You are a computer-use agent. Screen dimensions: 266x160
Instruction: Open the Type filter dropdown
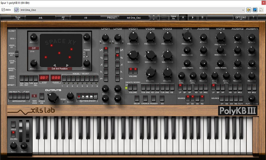coord(18,17)
